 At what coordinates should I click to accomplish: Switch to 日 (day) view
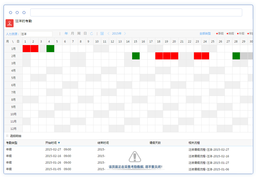[x=85, y=34]
